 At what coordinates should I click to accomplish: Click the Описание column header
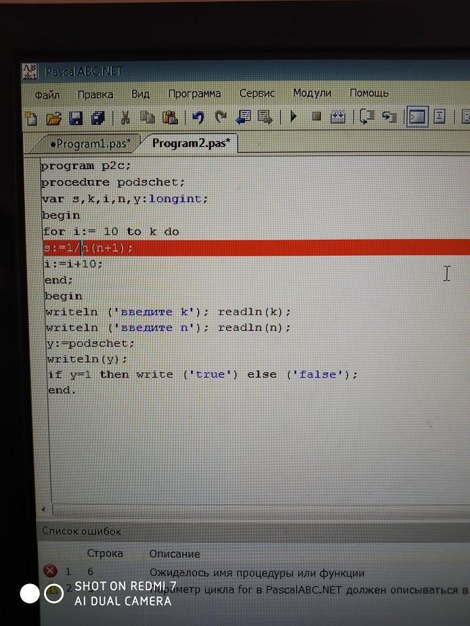[174, 554]
